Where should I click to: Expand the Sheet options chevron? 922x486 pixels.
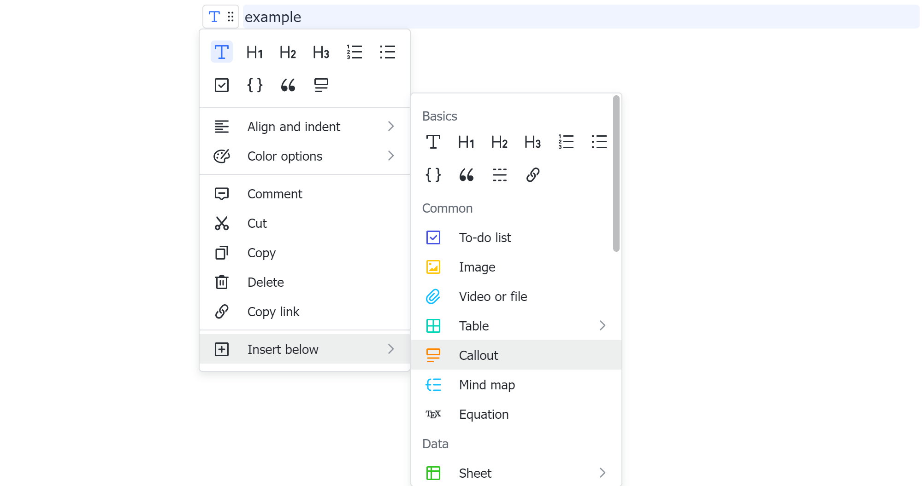click(x=603, y=473)
